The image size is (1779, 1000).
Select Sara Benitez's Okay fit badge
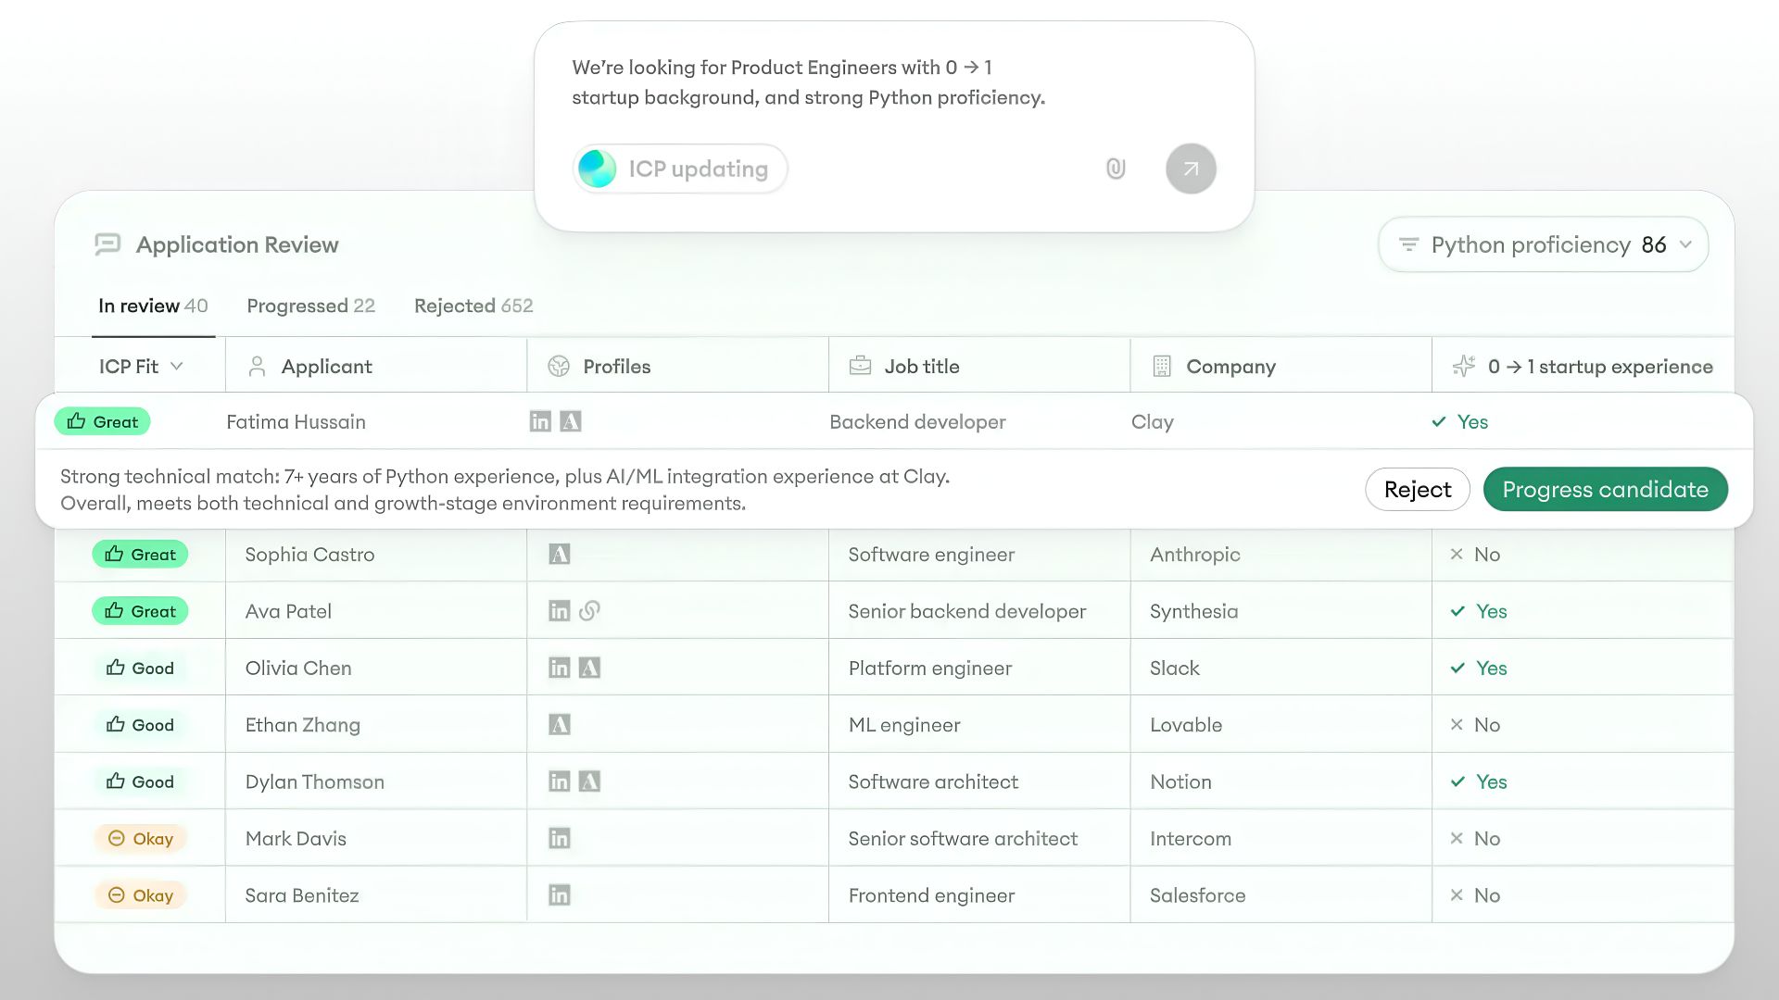(141, 895)
